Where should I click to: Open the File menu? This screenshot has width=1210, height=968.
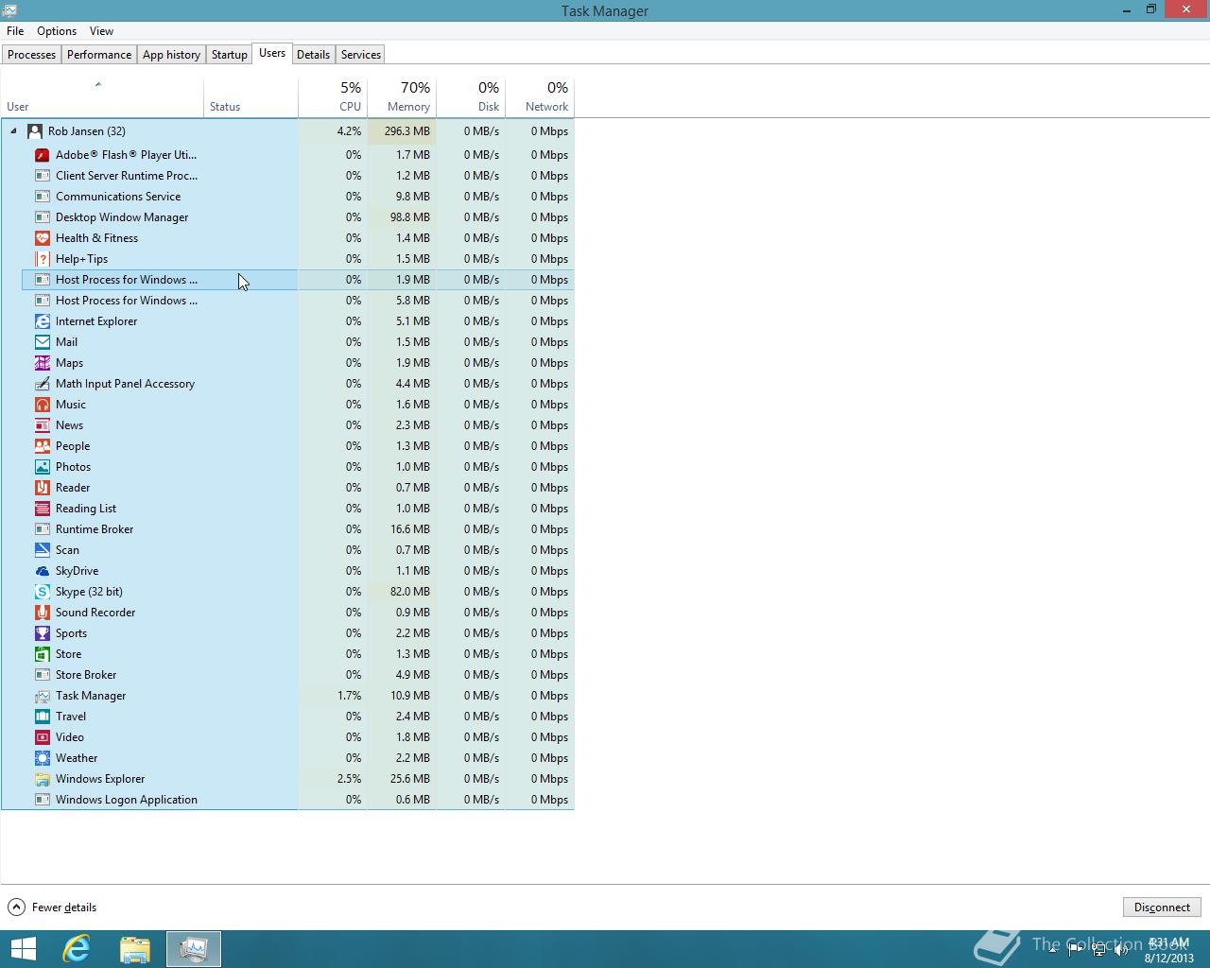(x=15, y=31)
